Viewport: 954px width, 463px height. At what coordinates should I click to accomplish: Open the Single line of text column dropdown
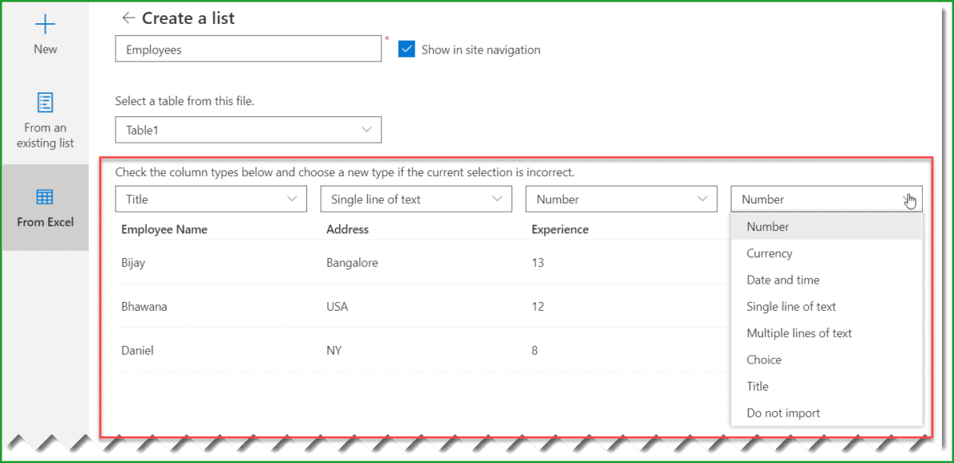[x=416, y=199]
